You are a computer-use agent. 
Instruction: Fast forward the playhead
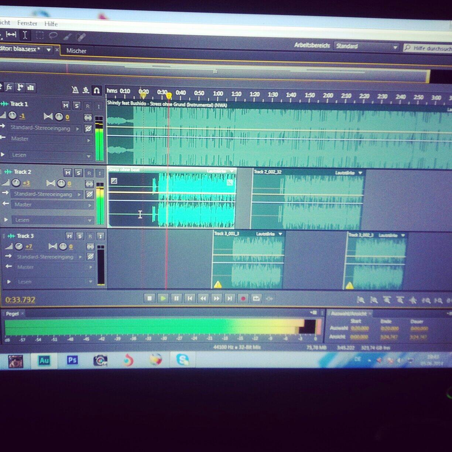pyautogui.click(x=216, y=298)
